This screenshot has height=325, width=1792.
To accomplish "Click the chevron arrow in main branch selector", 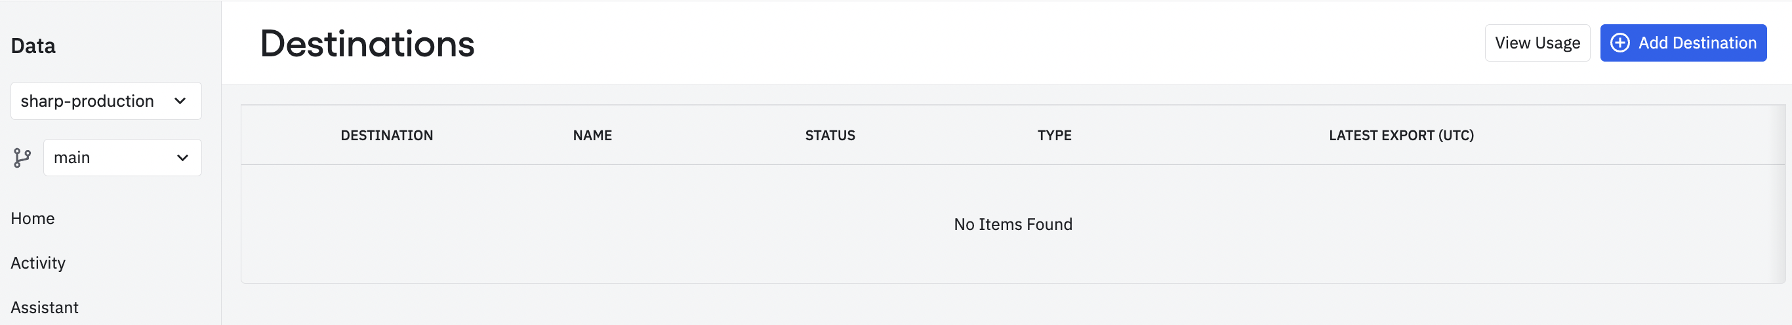I will tap(182, 158).
